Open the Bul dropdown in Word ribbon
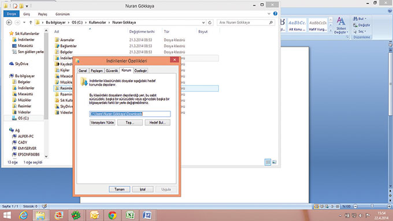The image size is (393, 221). pyautogui.click(x=359, y=19)
